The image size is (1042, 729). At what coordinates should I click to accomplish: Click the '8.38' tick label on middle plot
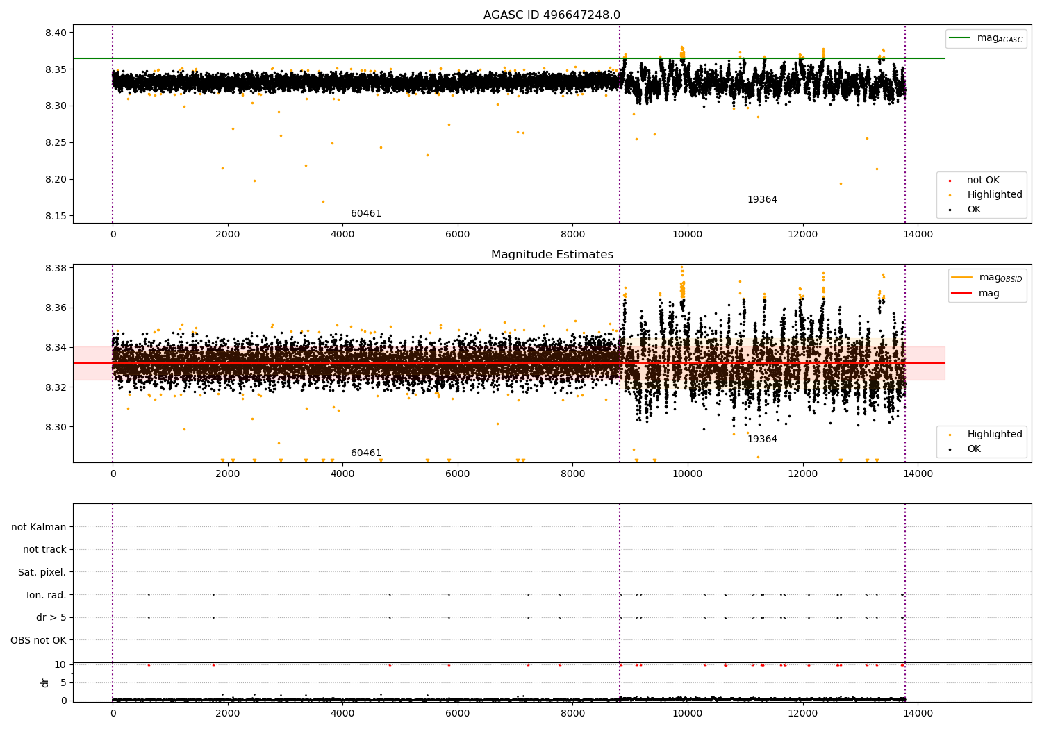coord(56,268)
